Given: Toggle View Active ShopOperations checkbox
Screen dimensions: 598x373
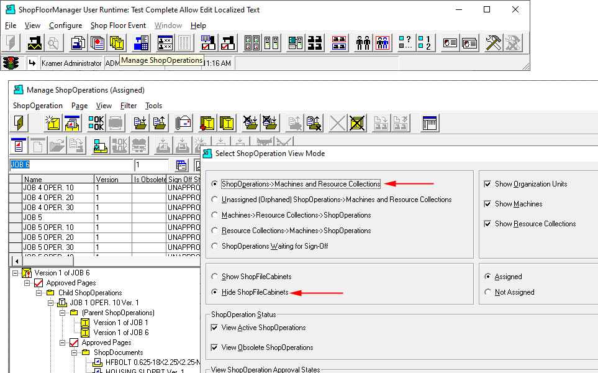Looking at the screenshot, I should coord(214,328).
